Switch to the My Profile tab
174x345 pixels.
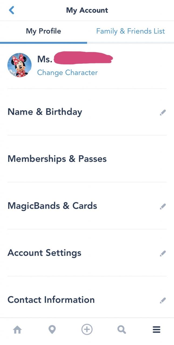point(43,31)
